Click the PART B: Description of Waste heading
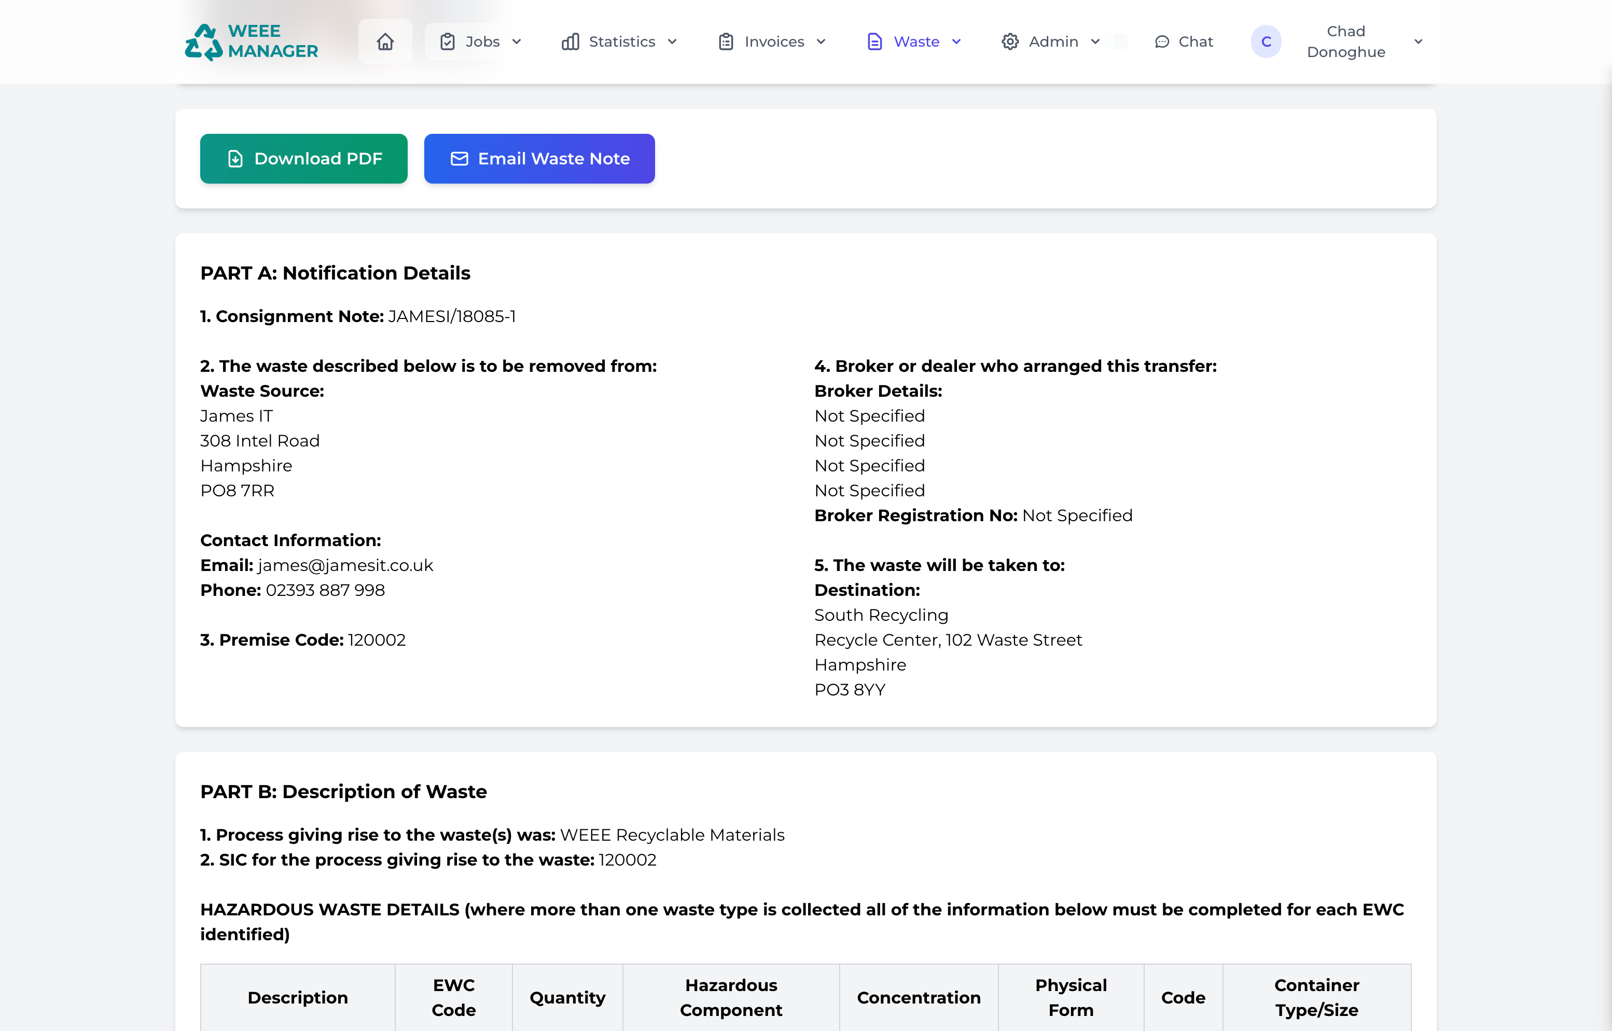The width and height of the screenshot is (1612, 1031). tap(343, 791)
